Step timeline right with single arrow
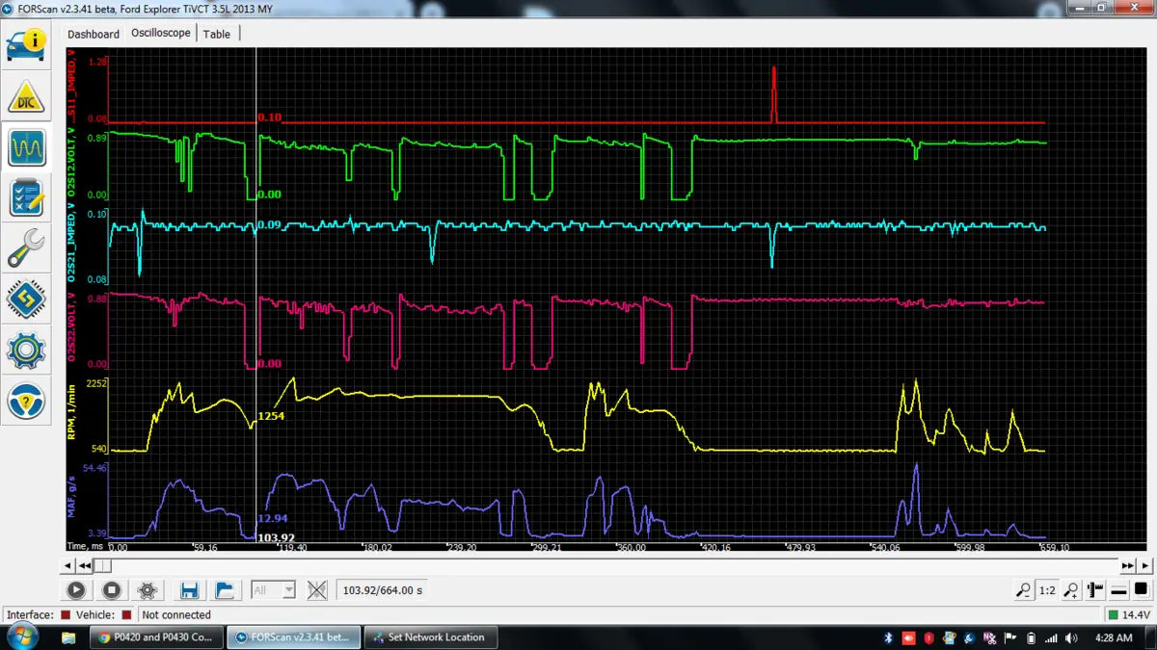The width and height of the screenshot is (1157, 650). click(x=1145, y=565)
